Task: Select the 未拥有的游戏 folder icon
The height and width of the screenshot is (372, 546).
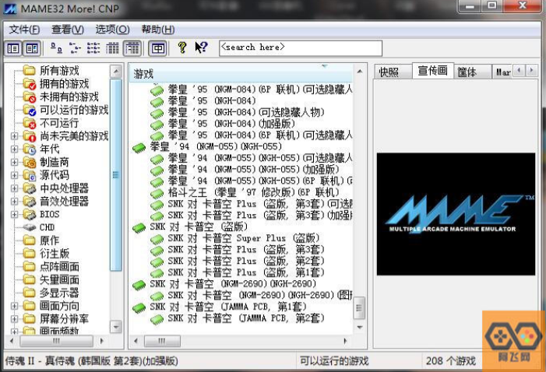Action: click(x=30, y=97)
